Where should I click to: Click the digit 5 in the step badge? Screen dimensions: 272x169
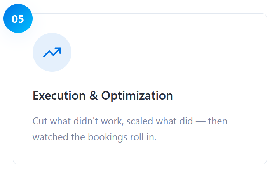(21, 19)
